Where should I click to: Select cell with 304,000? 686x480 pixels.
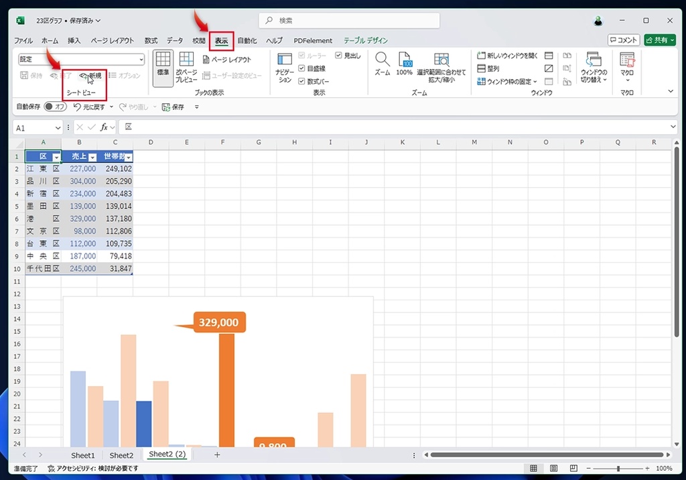pos(79,181)
